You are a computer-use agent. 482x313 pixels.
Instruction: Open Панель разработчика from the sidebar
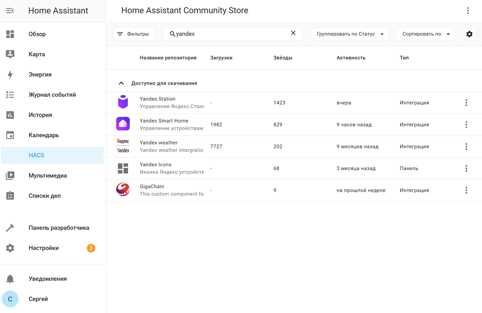pyautogui.click(x=59, y=228)
